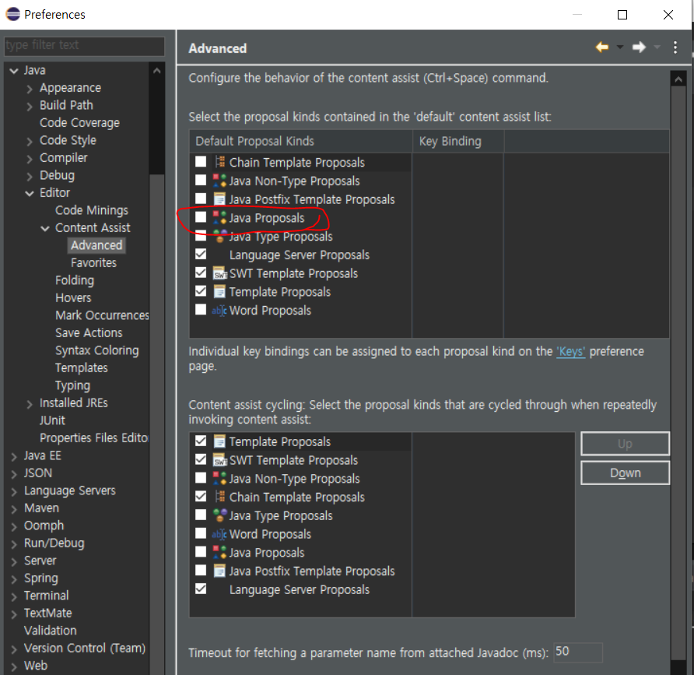
Task: Open the three-dot view menu
Action: (675, 47)
